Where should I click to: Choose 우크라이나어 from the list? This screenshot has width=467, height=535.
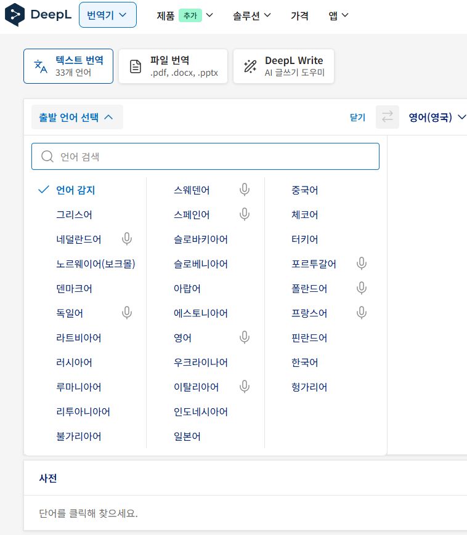(x=201, y=362)
